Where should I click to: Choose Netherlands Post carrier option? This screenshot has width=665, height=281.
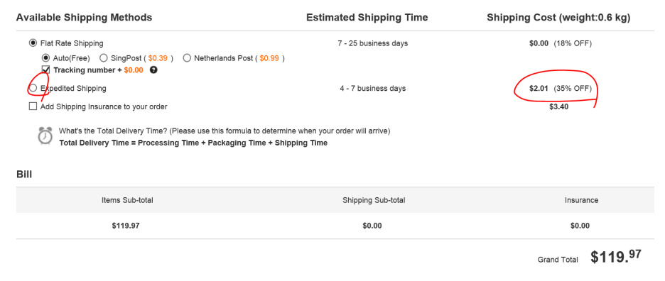tap(187, 58)
